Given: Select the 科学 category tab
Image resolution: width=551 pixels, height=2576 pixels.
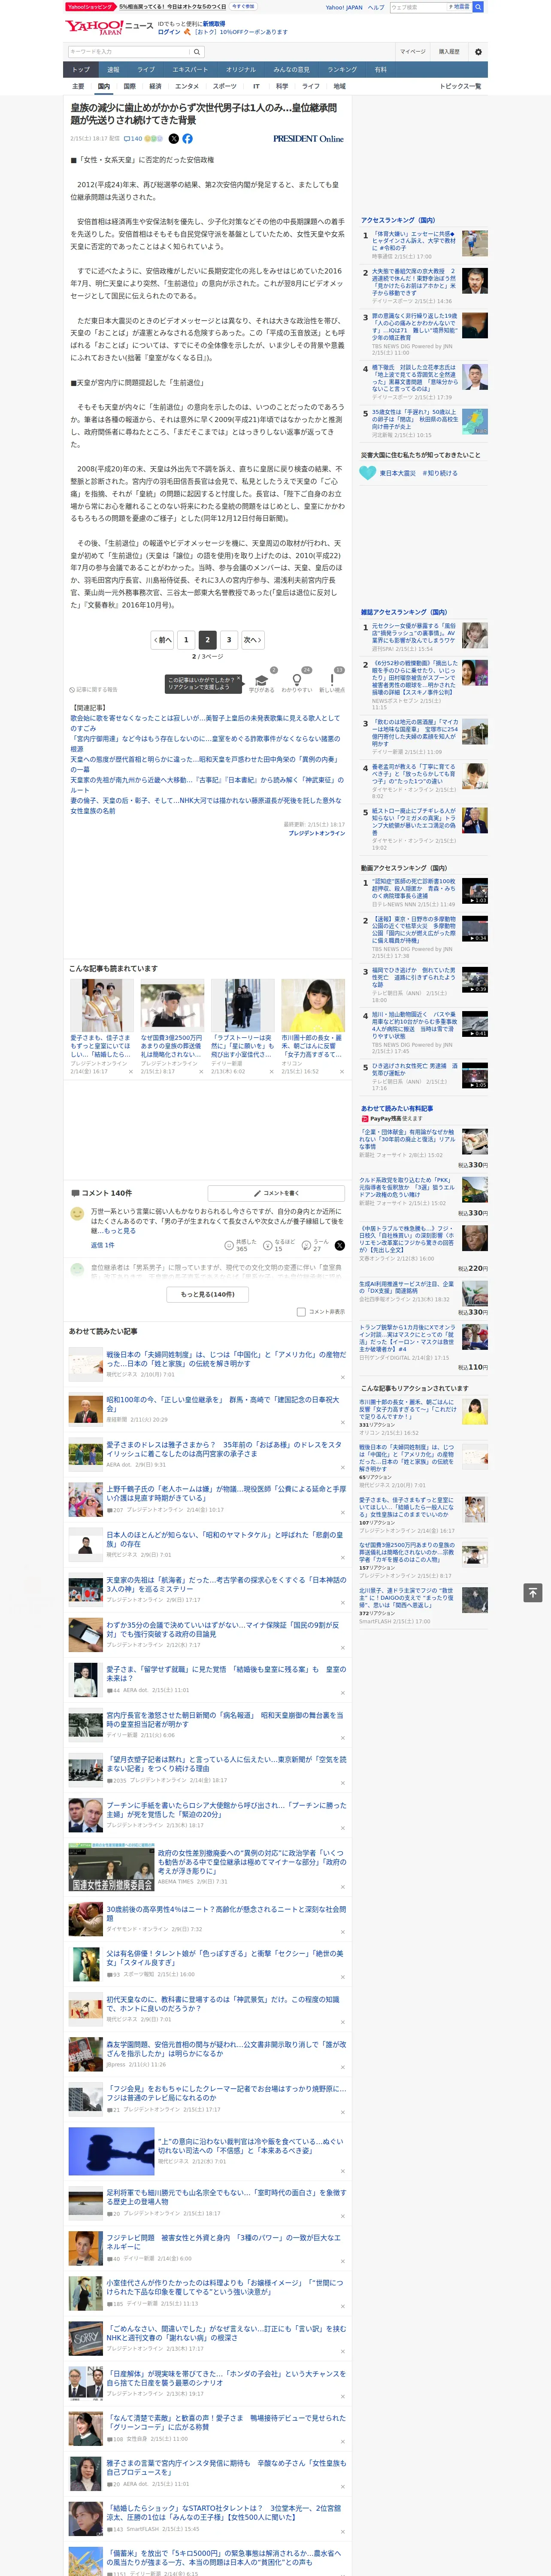Looking at the screenshot, I should point(282,86).
